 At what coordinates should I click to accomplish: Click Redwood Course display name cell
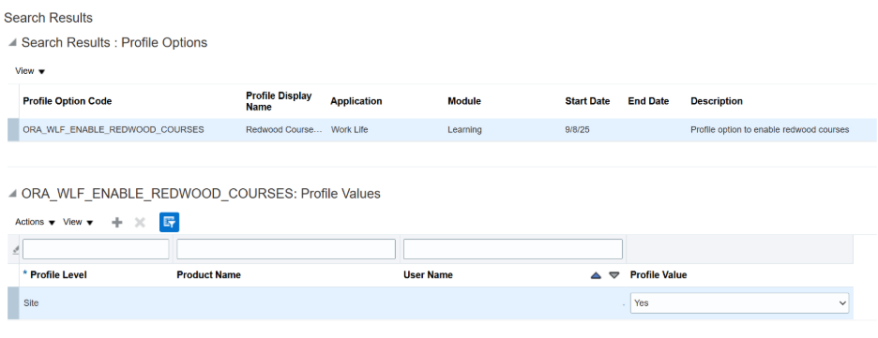pyautogui.click(x=284, y=129)
